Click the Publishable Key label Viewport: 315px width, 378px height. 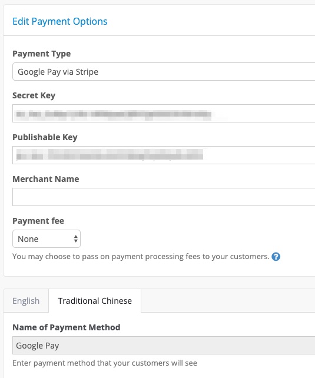(45, 137)
